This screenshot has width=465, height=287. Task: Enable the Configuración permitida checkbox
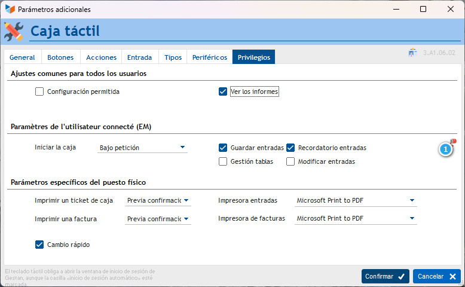pyautogui.click(x=39, y=91)
